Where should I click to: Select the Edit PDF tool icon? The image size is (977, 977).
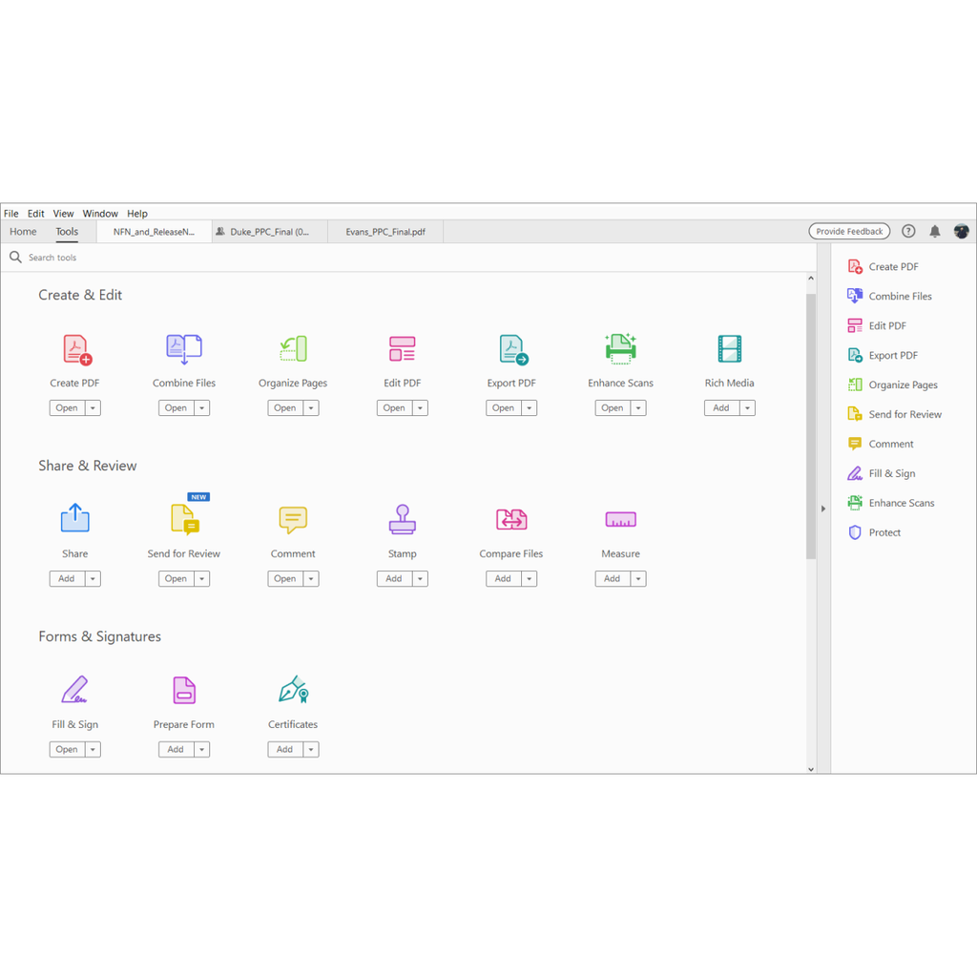(402, 348)
